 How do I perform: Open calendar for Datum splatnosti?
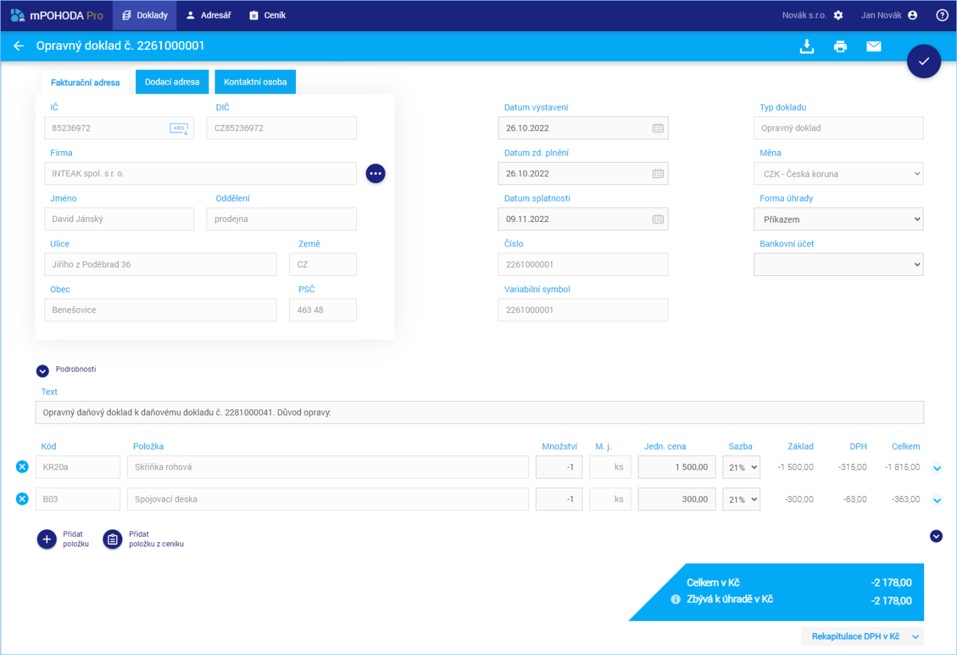coord(658,219)
